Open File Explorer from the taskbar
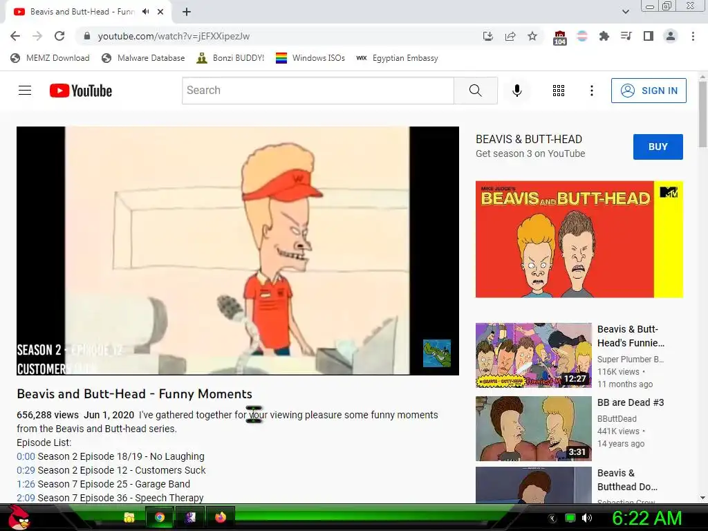 (129, 517)
